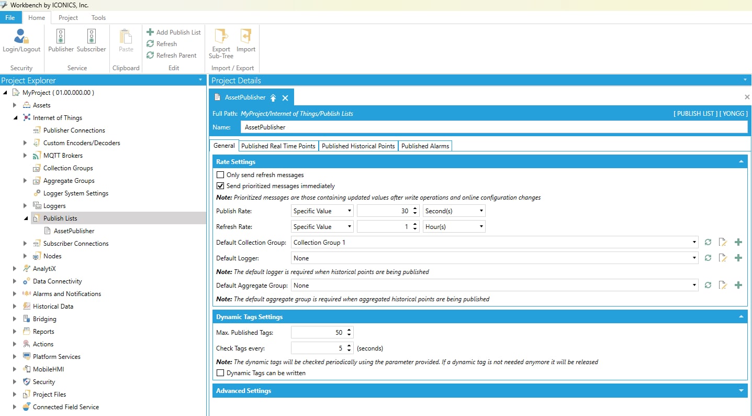Screen dimensions: 752x416
Task: Add a new Default Collection Group
Action: 738,242
